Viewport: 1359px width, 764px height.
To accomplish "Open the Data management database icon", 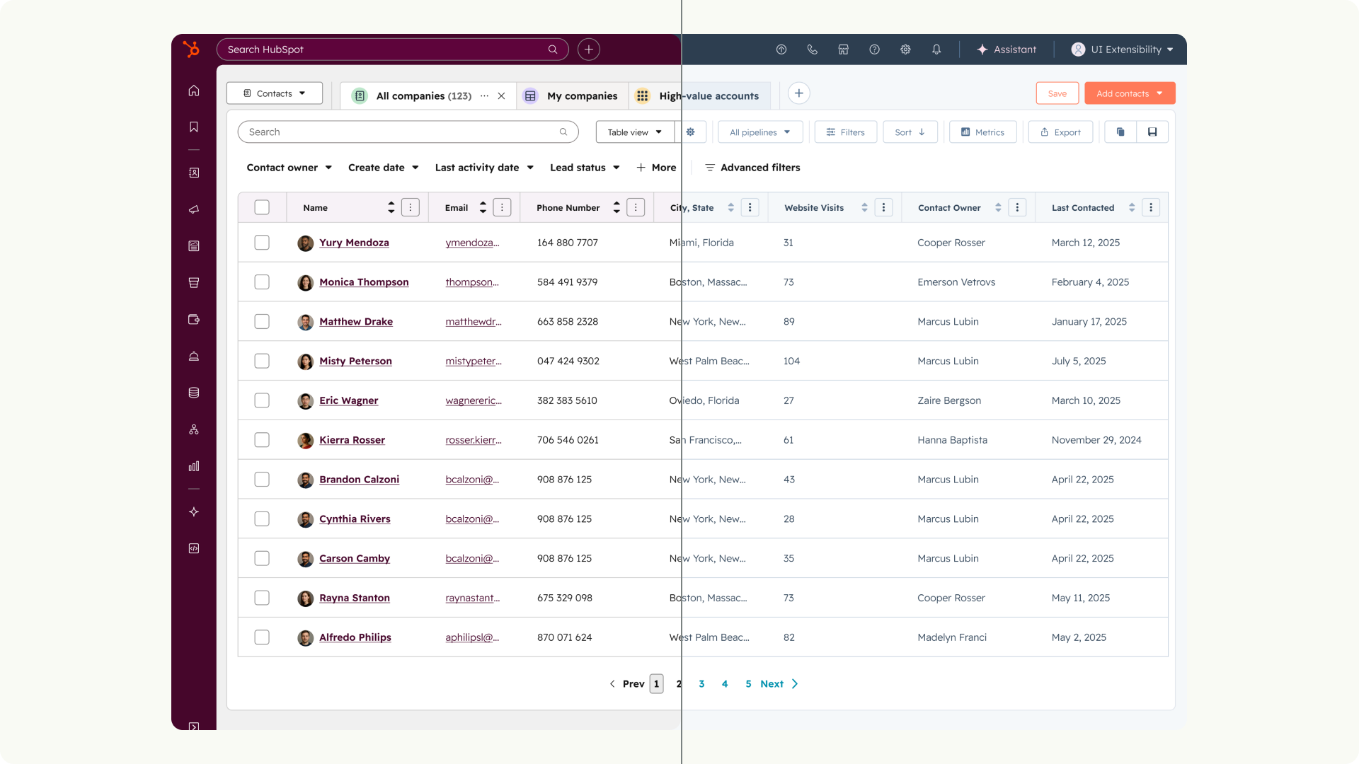I will coord(194,393).
